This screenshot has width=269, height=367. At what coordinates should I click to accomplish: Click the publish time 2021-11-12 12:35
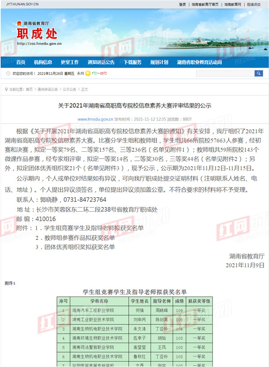(x=150, y=119)
